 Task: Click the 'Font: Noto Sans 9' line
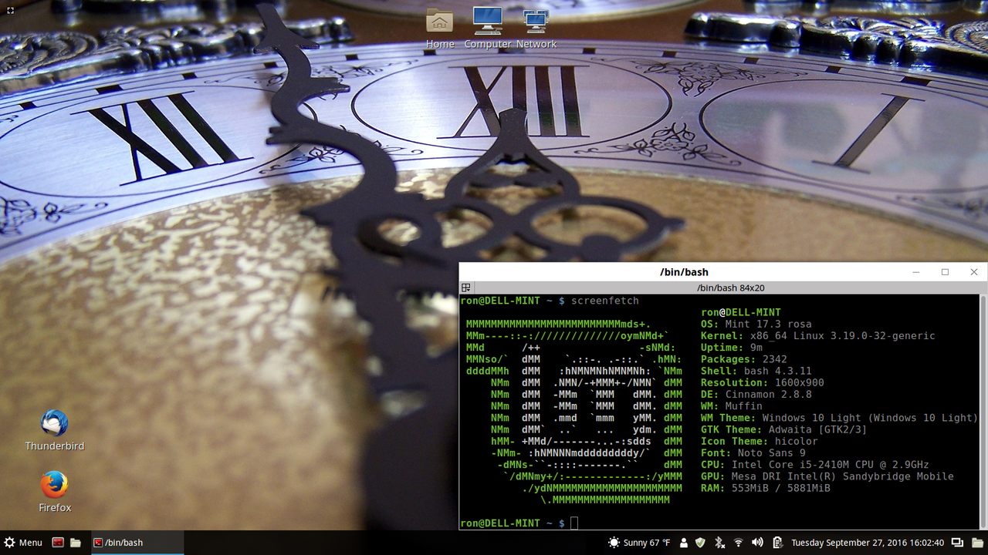click(x=753, y=453)
